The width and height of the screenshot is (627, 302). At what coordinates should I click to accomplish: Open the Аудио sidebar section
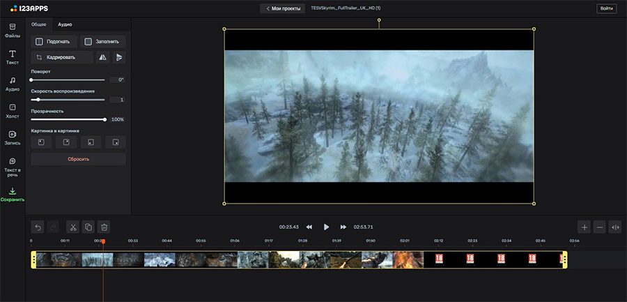point(13,84)
